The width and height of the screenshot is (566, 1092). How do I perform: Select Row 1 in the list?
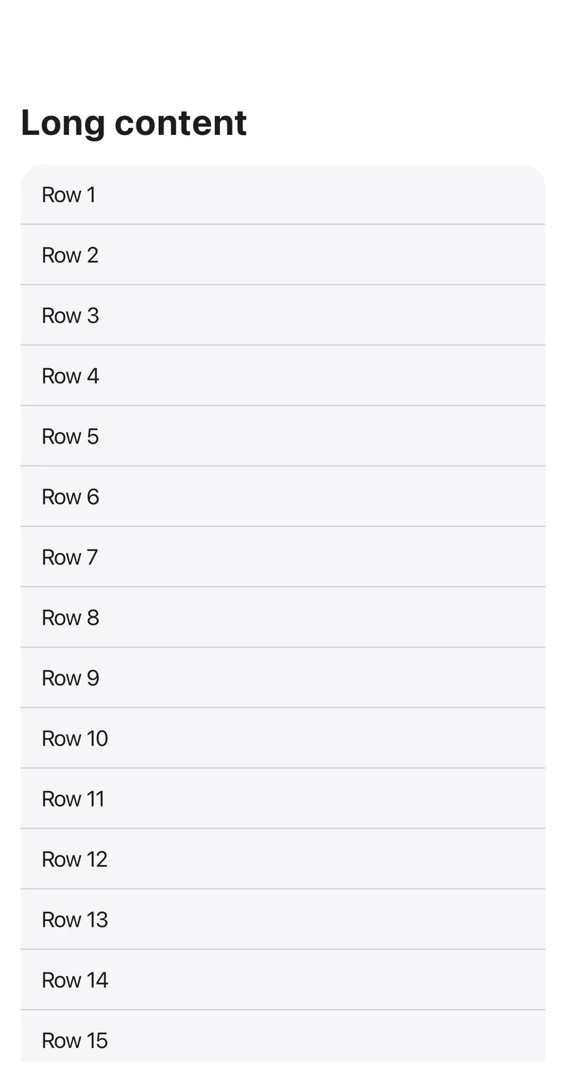[283, 195]
